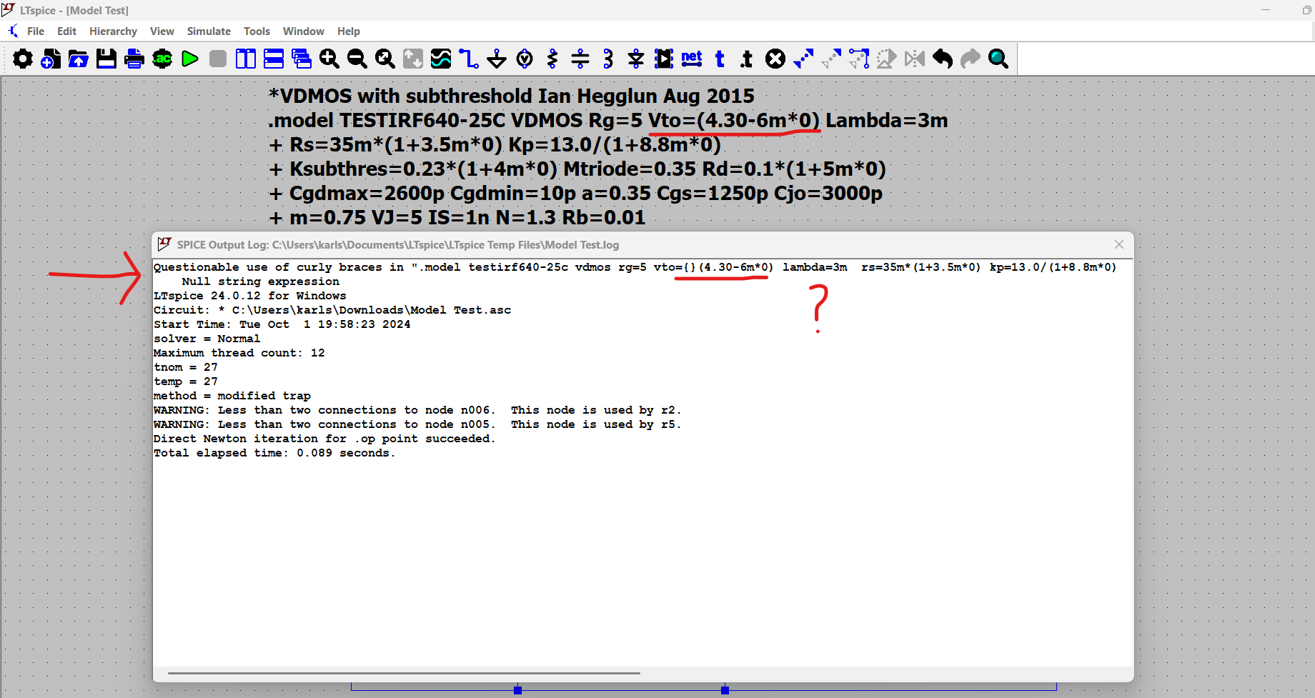Click the 'Direct Newton iteration' log line
This screenshot has width=1315, height=698.
(x=324, y=439)
